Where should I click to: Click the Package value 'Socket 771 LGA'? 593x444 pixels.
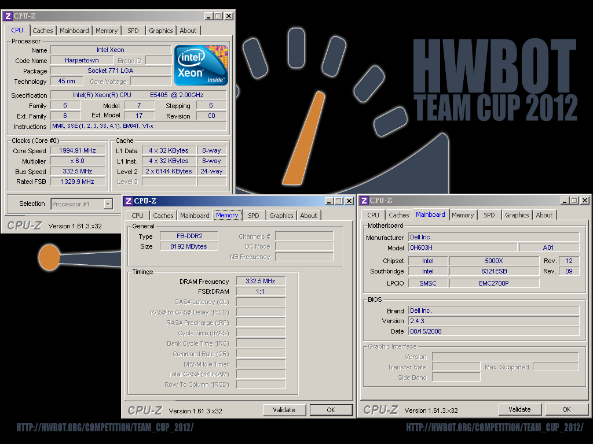(x=111, y=71)
